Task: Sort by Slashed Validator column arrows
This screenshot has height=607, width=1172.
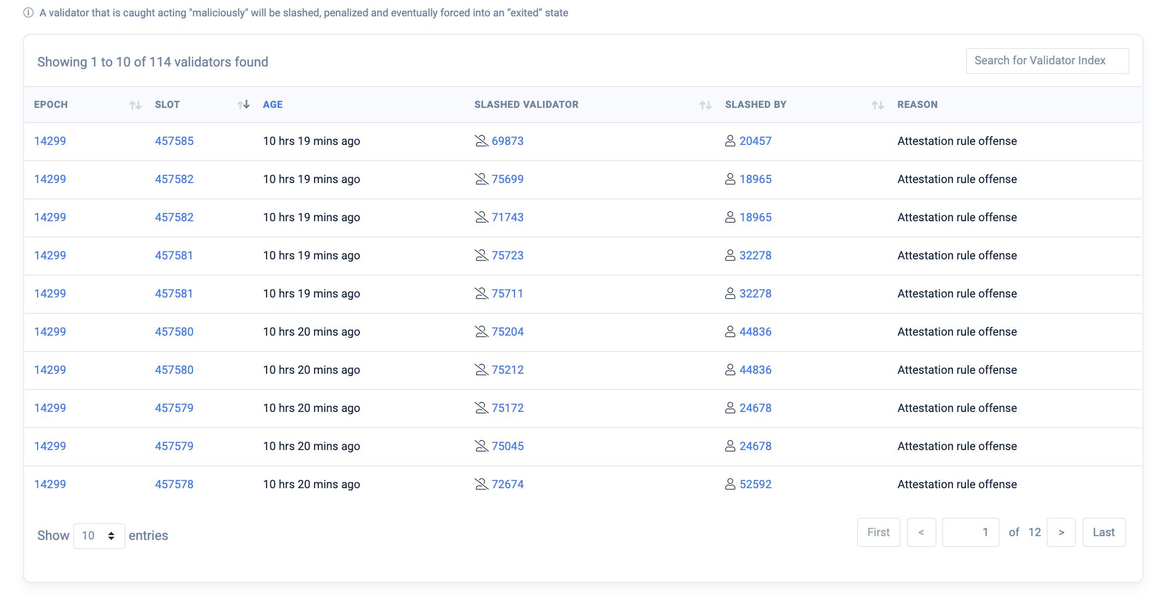Action: (705, 105)
